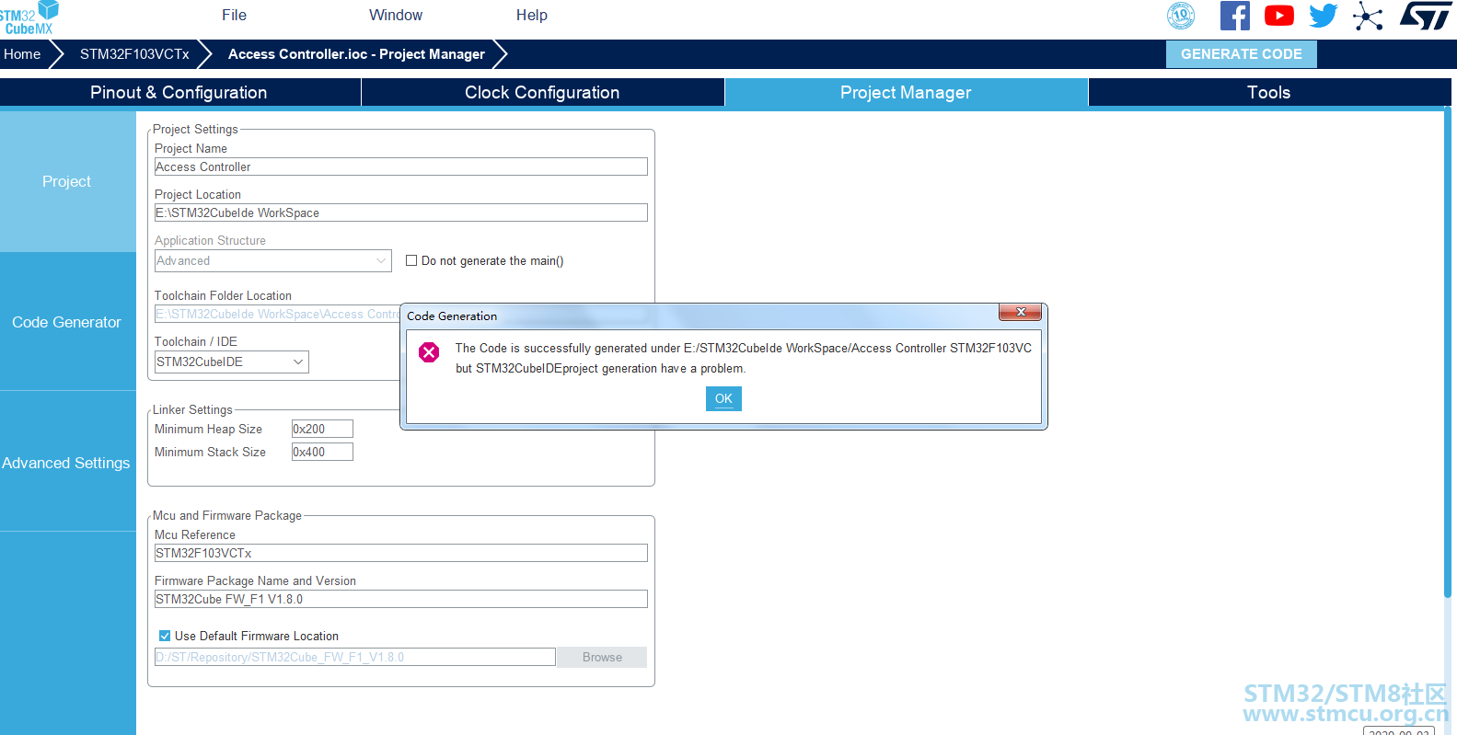Click the Firmware Package Name and Version field

click(401, 599)
